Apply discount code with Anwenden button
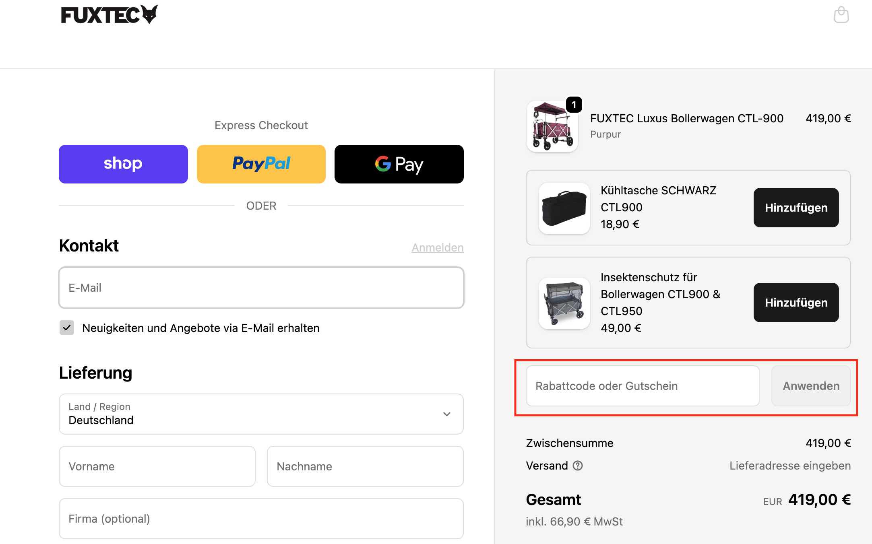The width and height of the screenshot is (872, 544). (x=811, y=386)
